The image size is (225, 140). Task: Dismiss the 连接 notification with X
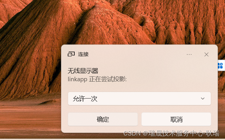click(x=206, y=54)
